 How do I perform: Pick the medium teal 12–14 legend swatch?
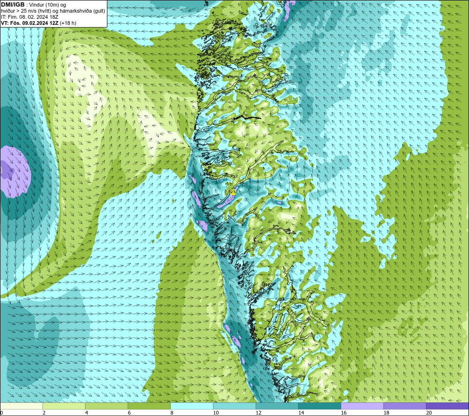click(x=277, y=406)
